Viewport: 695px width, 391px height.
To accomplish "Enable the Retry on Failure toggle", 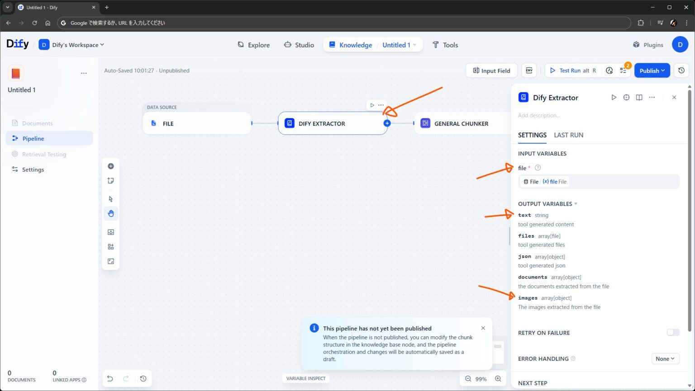I will click(673, 332).
